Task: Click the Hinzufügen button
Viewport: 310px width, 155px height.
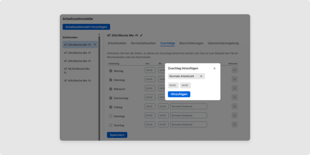Action: click(x=179, y=94)
